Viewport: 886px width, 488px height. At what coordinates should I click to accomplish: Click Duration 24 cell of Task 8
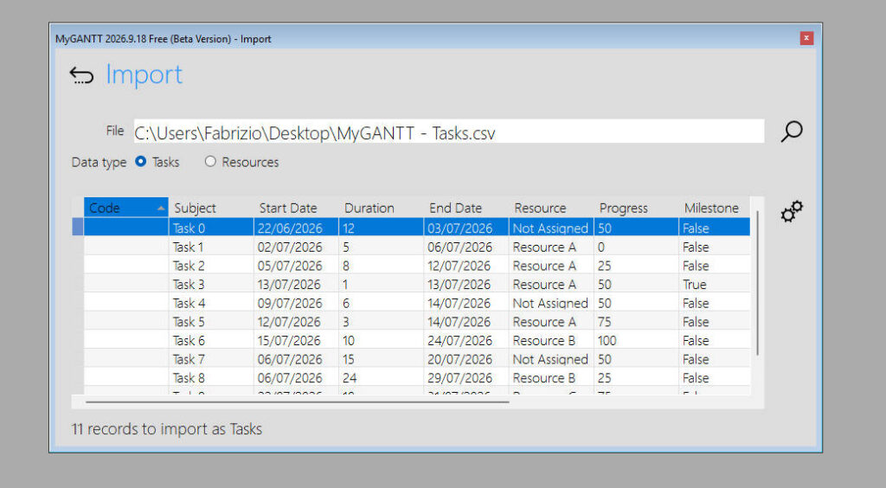pos(381,377)
